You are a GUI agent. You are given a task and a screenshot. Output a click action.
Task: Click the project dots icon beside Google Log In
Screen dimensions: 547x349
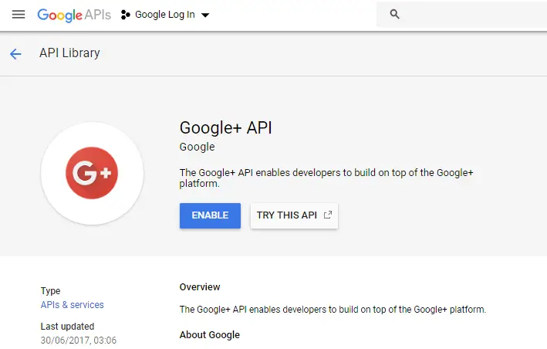[x=126, y=15]
